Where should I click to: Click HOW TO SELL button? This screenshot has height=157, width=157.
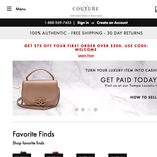pos(143,97)
